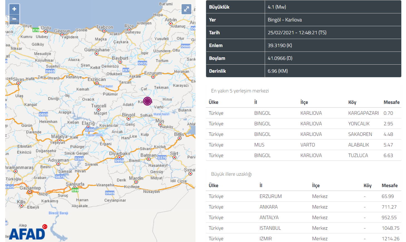Select the Erzurum city marker on map

pyautogui.click(x=153, y=77)
